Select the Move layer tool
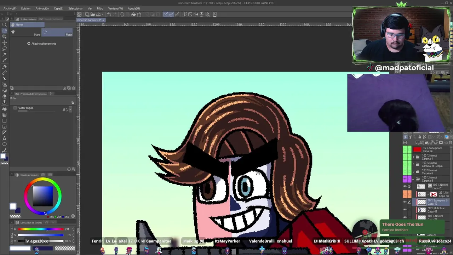 (5, 43)
